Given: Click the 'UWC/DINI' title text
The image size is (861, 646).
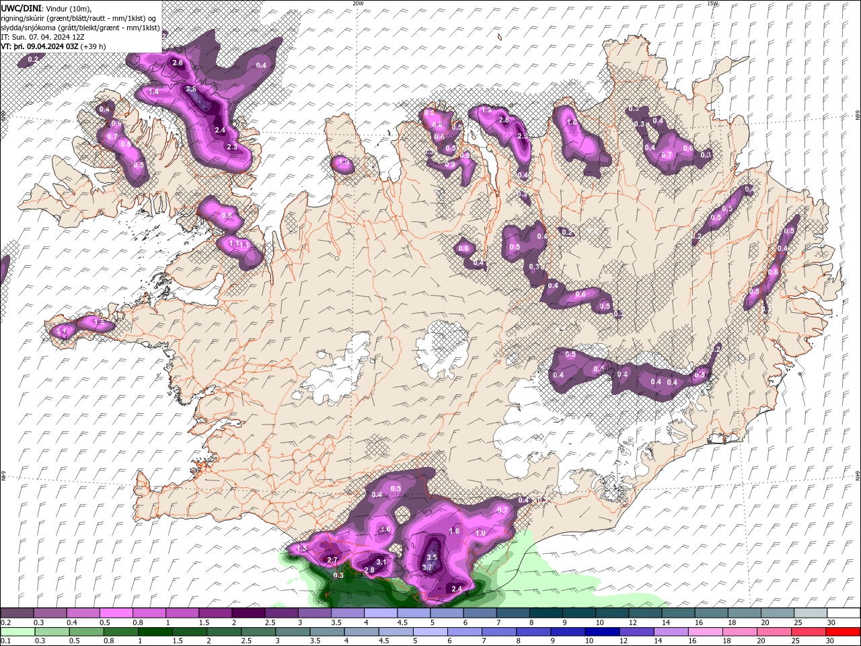Looking at the screenshot, I should 21,7.
